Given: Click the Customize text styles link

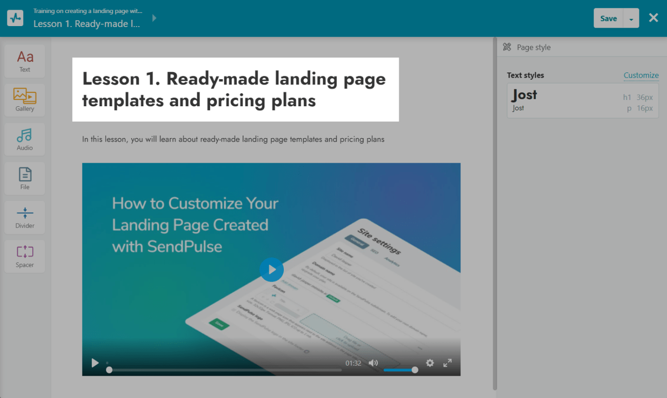Looking at the screenshot, I should click(641, 75).
